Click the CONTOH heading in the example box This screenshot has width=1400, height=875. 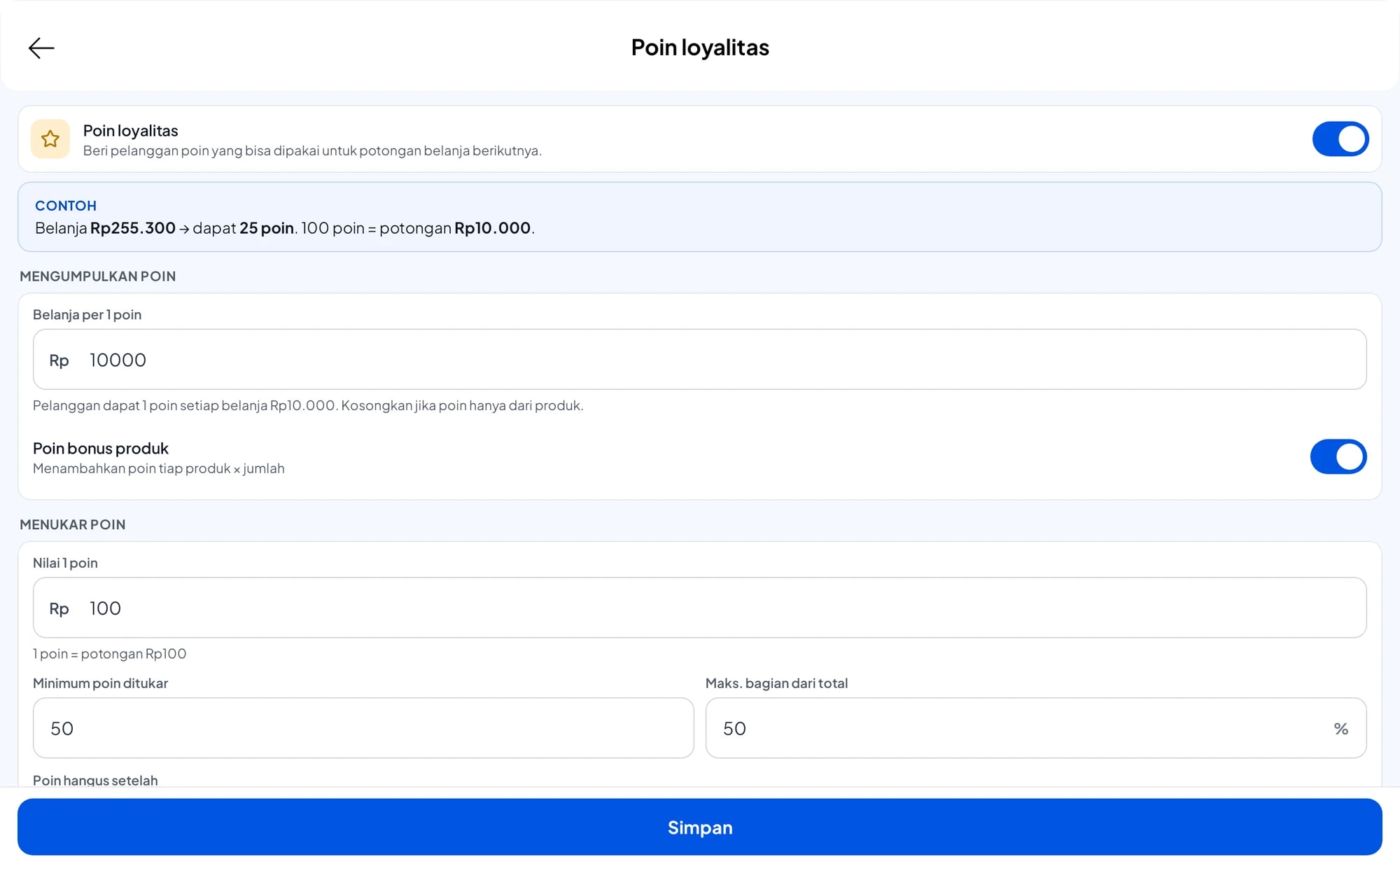pos(66,206)
